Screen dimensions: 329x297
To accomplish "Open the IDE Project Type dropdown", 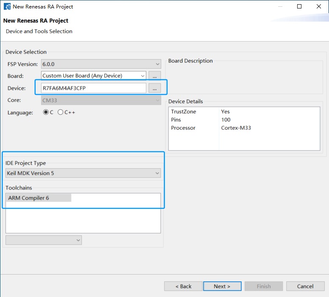I will point(83,173).
